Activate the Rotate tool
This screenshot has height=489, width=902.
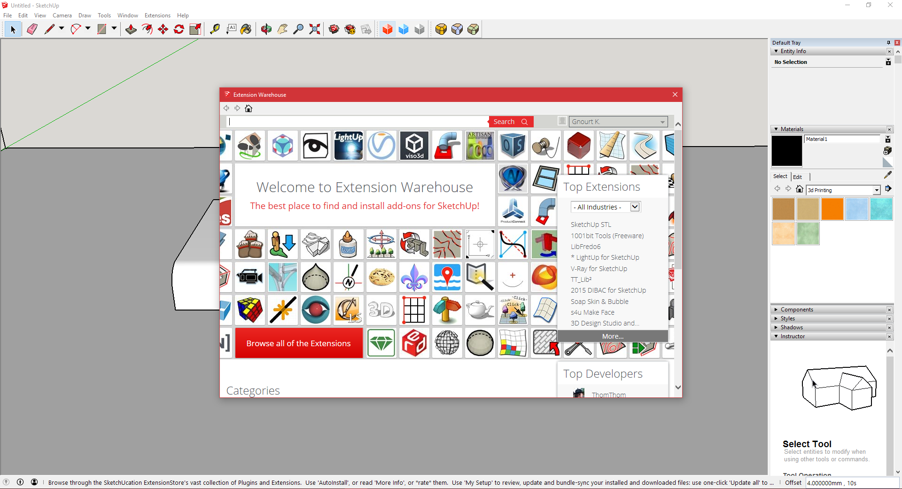point(179,30)
